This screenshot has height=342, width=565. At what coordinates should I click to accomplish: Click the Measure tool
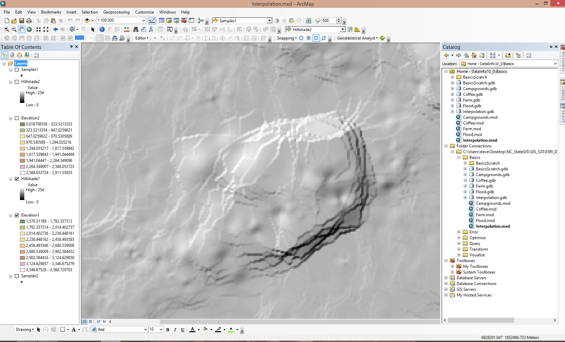click(x=127, y=29)
